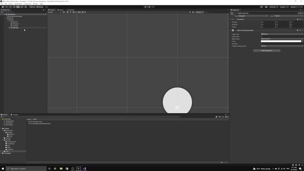Click the Step frame button
Image resolution: width=304 pixels, height=171 pixels.
[x=153, y=7]
